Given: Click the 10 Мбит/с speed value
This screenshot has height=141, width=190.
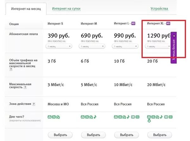Looking at the screenshot, I should tap(123, 85).
